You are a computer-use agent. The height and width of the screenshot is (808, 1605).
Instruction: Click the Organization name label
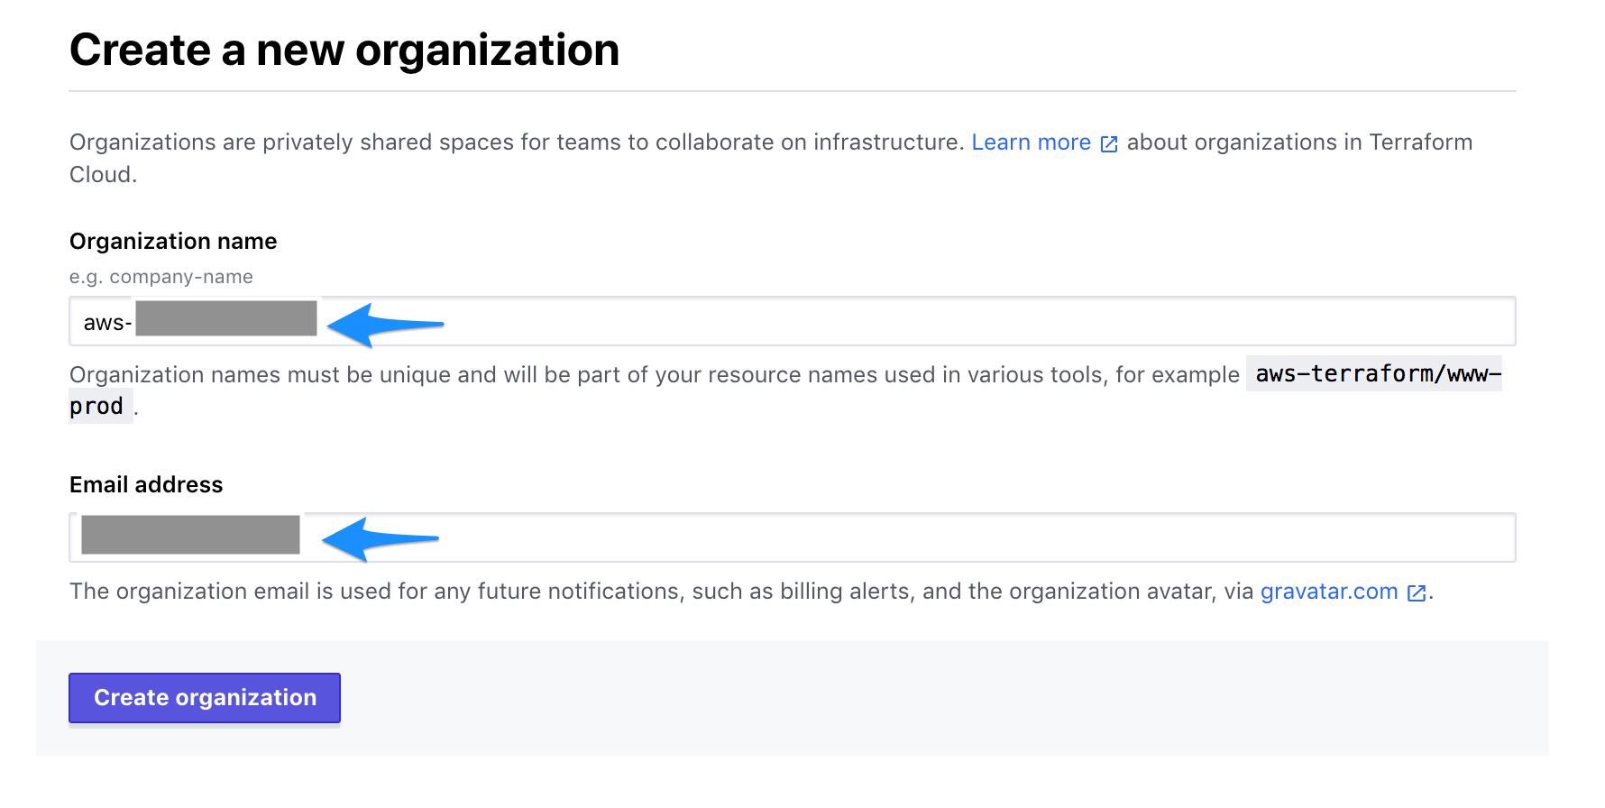click(173, 242)
